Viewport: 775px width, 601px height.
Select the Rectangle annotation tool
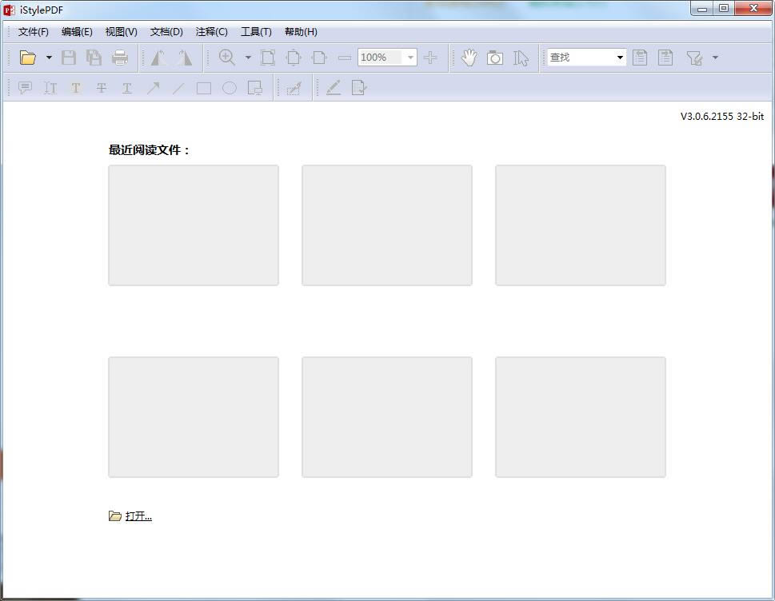click(x=204, y=88)
